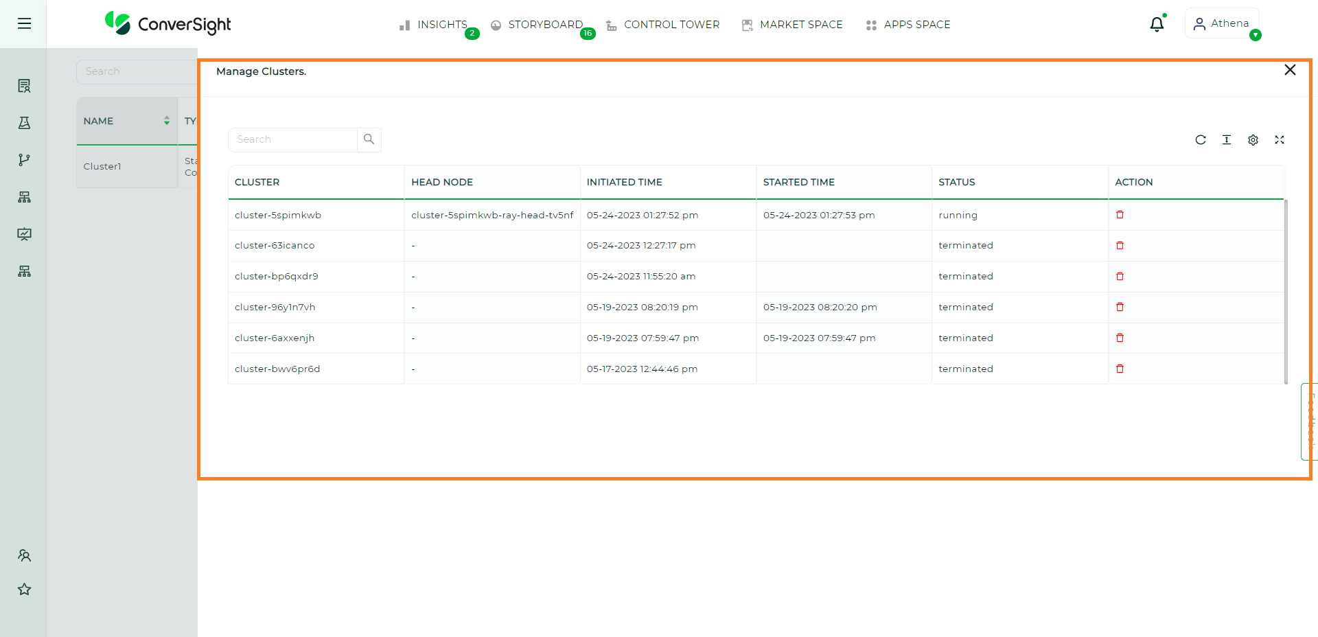The width and height of the screenshot is (1318, 637).
Task: Open the cluster table settings gear
Action: pos(1253,139)
